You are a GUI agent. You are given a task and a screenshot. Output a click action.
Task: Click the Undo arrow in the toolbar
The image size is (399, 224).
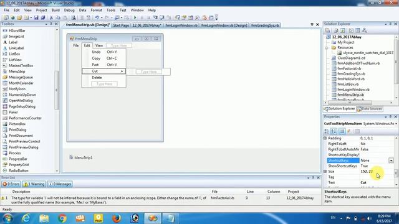pyautogui.click(x=97, y=17)
